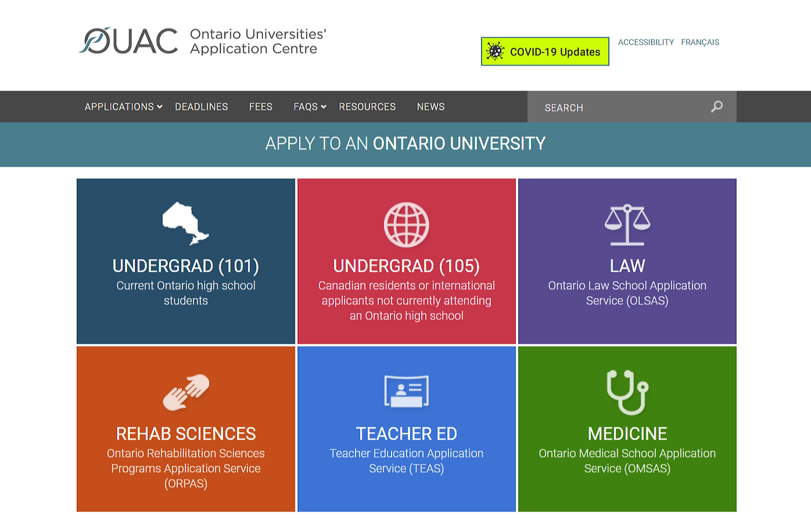This screenshot has width=811, height=529.
Task: Switch site language to Français
Action: 700,42
